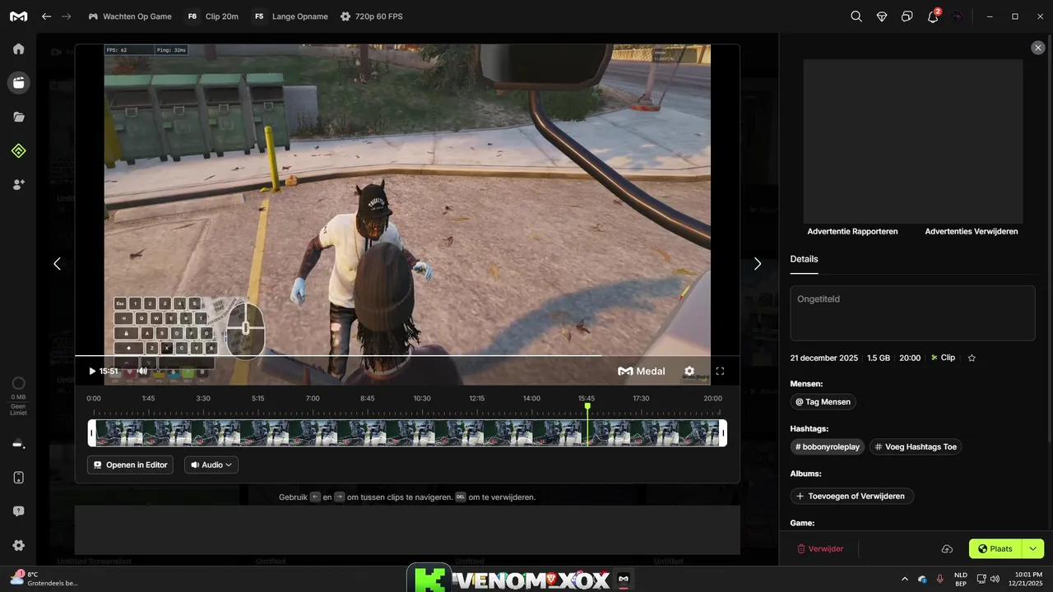Click Clip 20m hotkey button
This screenshot has width=1053, height=592.
point(213,16)
